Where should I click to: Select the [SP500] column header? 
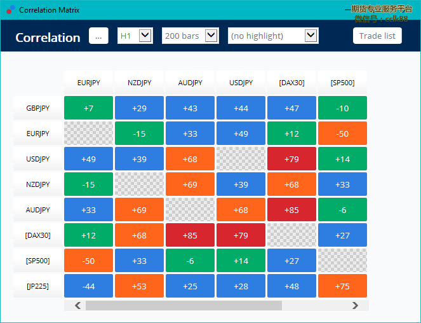point(343,82)
